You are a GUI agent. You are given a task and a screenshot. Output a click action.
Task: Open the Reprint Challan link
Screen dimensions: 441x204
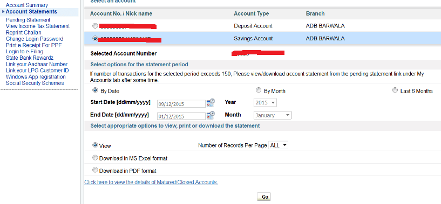(23, 32)
